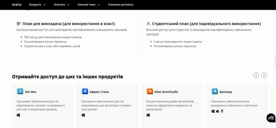276x128 pixels.
Task: Open the Отримати допомогу menu item
Action: pos(120,5)
